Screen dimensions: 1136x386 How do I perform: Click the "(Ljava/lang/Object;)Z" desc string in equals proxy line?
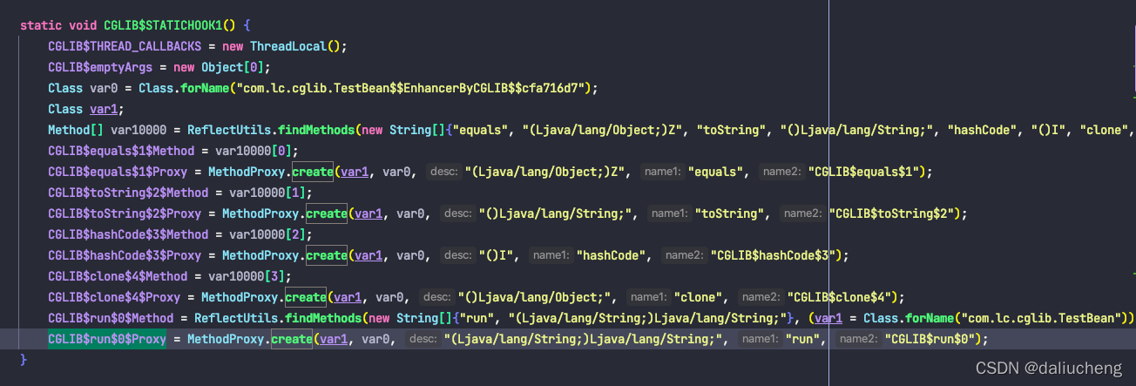point(547,172)
